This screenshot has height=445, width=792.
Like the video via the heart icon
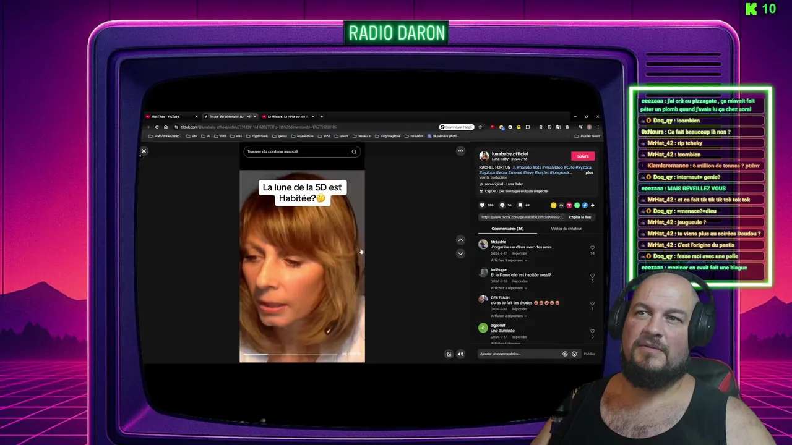(x=483, y=205)
